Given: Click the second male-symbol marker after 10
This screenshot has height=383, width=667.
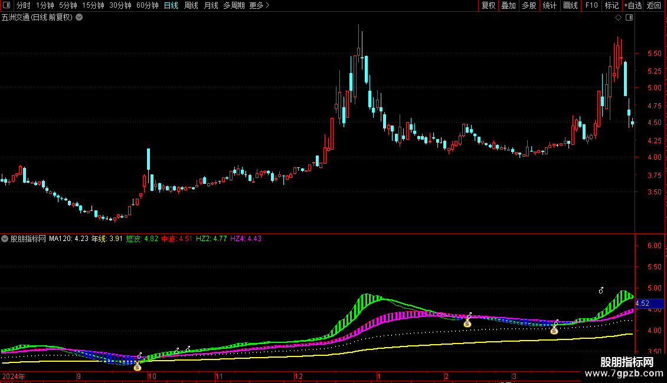Looking at the screenshot, I should (188, 349).
